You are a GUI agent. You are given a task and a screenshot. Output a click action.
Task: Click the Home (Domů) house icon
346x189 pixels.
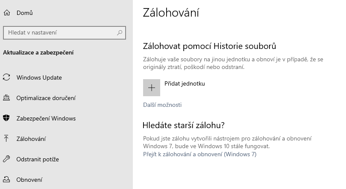[x=6, y=13]
